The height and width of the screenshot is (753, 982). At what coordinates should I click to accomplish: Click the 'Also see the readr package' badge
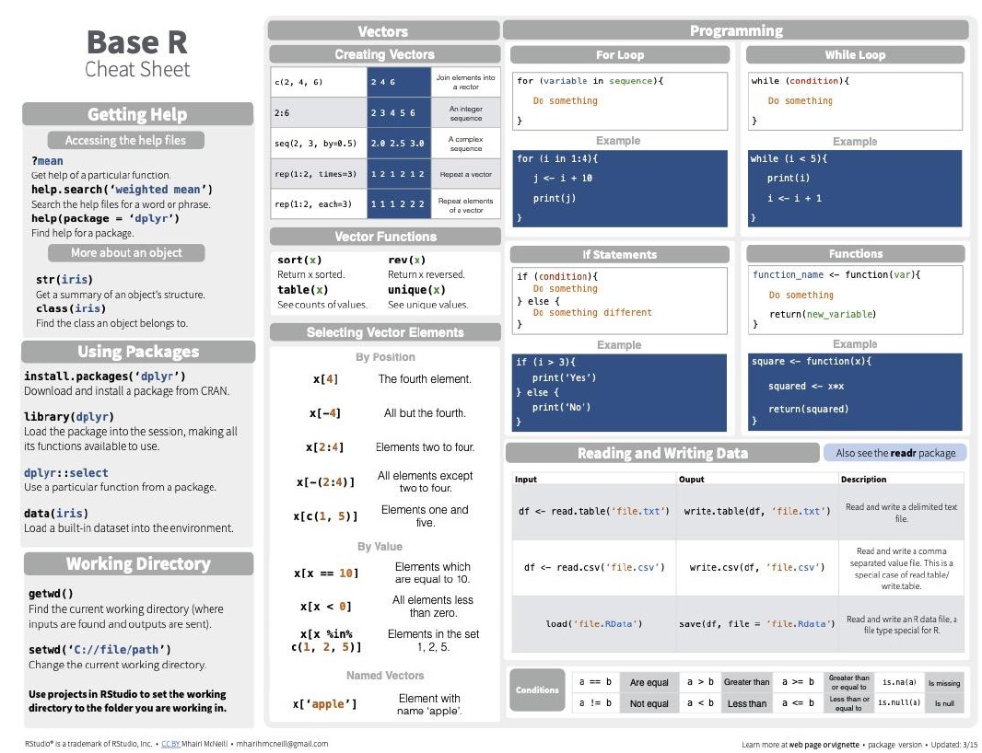pos(894,453)
